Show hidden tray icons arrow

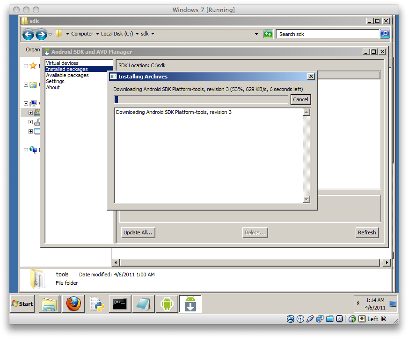coord(358,303)
